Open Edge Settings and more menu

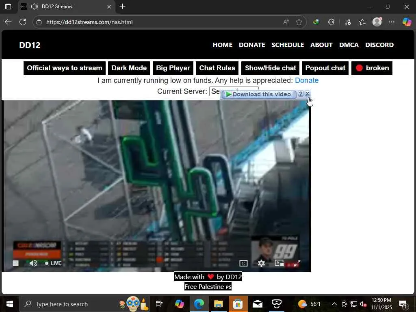(392, 22)
